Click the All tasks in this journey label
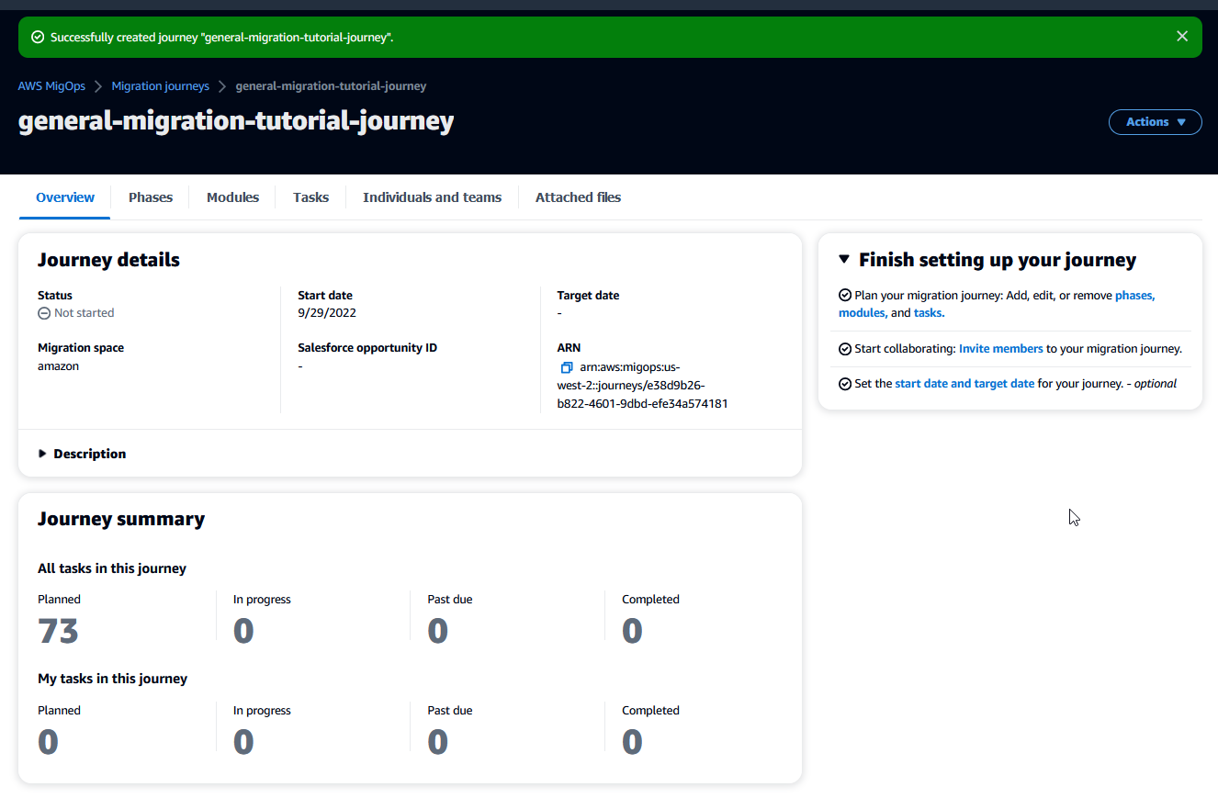 [112, 568]
